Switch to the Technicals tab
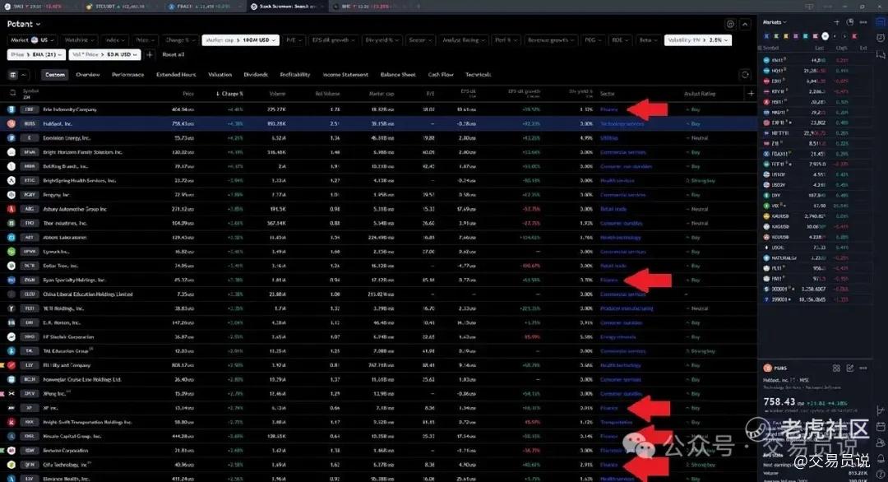888x482 pixels. pos(478,75)
